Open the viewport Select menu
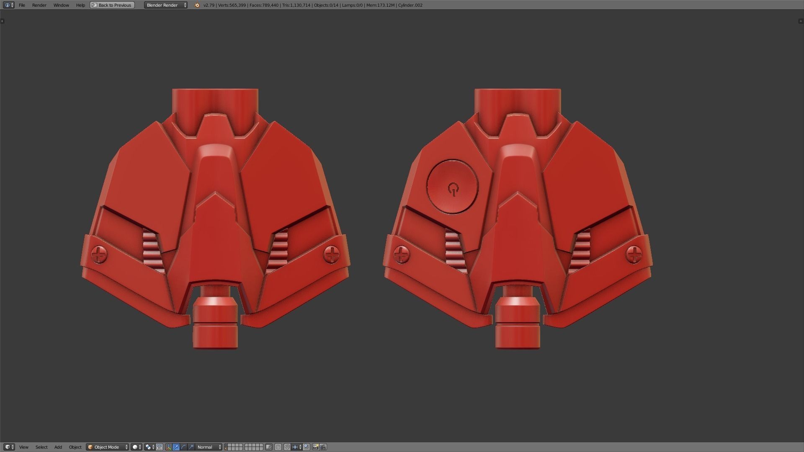 click(x=41, y=447)
